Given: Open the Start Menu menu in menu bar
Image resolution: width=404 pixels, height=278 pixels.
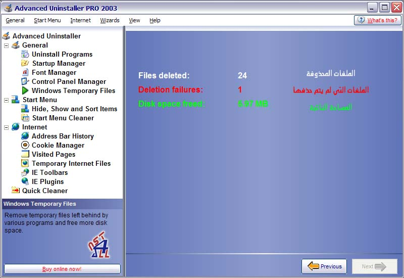Looking at the screenshot, I should coord(47,20).
